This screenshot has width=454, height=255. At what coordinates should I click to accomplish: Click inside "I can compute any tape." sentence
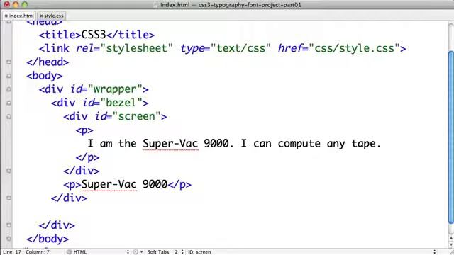(x=311, y=144)
